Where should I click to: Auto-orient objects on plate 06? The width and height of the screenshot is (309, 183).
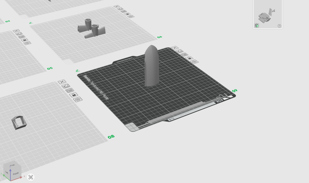tap(120, 9)
